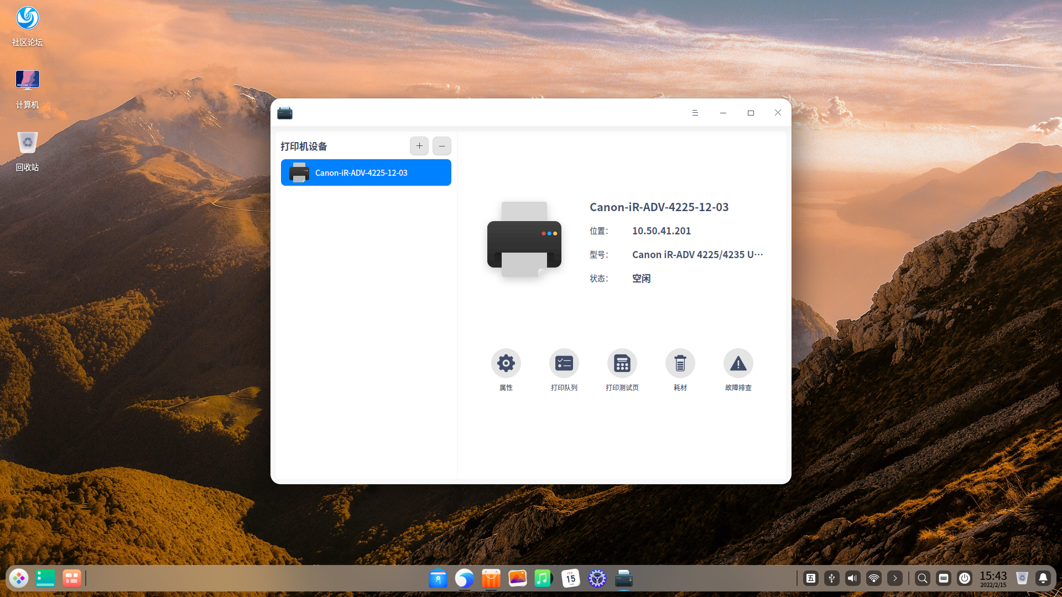Expand the tray arrow chevron

coord(895,578)
